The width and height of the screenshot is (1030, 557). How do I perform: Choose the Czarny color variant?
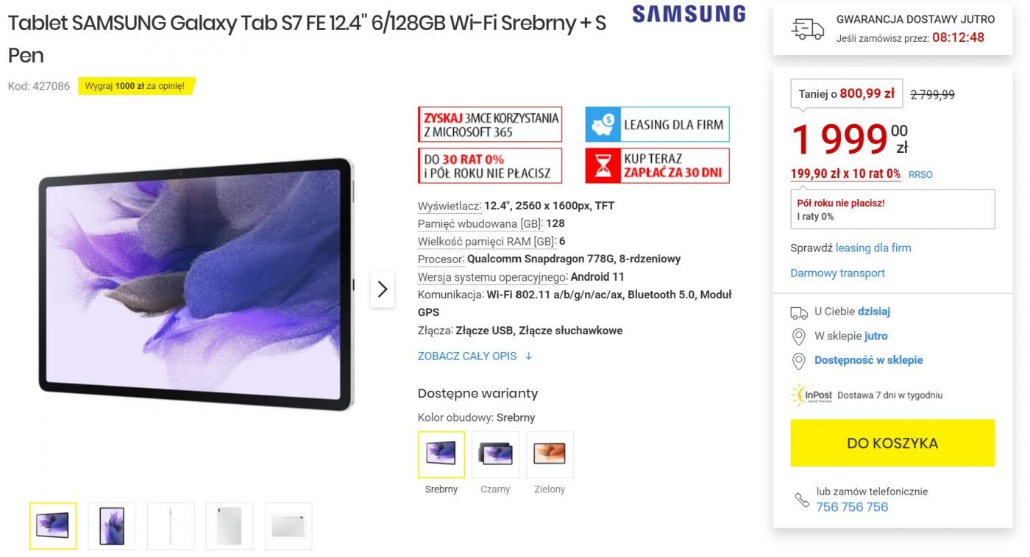pos(495,455)
